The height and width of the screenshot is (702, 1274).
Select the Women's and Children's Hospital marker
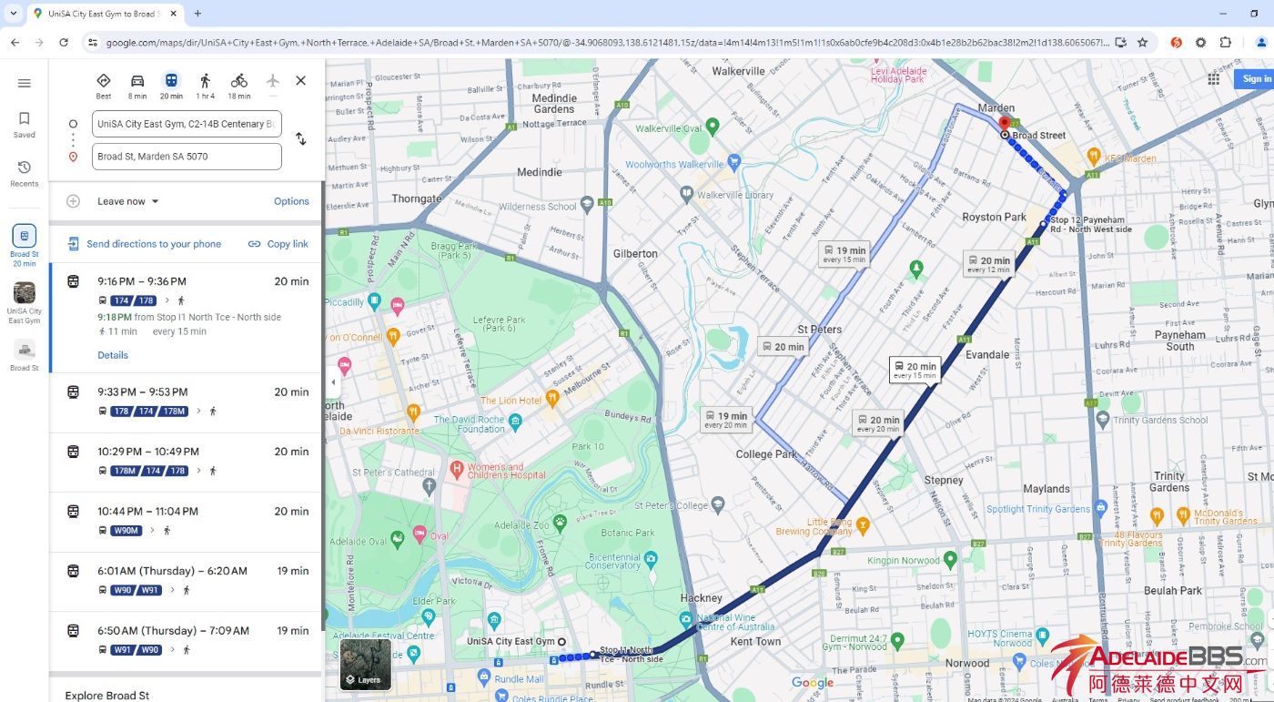(x=457, y=469)
